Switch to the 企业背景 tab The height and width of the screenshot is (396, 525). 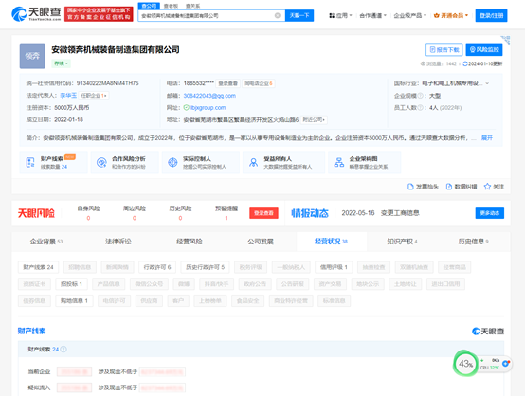point(46,242)
